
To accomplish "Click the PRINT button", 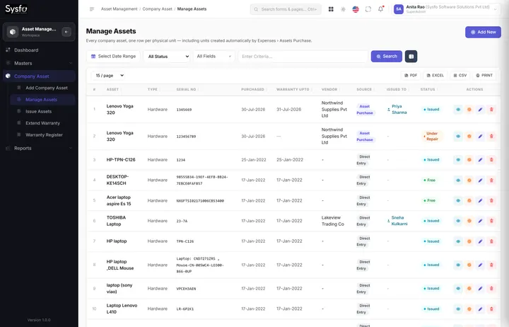I will pos(484,76).
